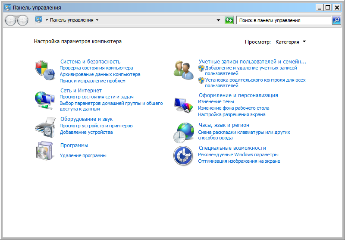Screen dimensions: 345x240
Task: Open Просмотр устройств и принтеров
Action: (x=96, y=126)
